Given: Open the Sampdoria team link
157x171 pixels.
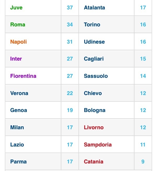Looking at the screenshot, I should (x=98, y=145).
